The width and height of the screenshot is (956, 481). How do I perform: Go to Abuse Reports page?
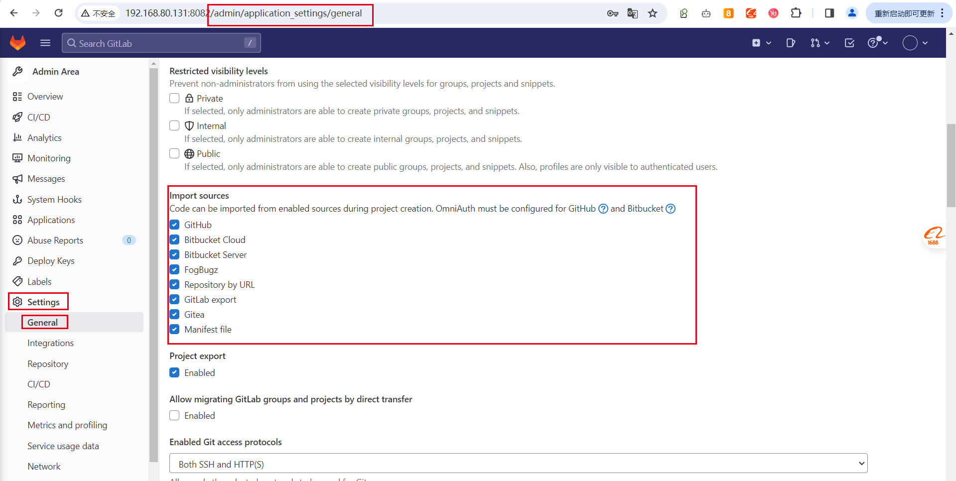[55, 240]
